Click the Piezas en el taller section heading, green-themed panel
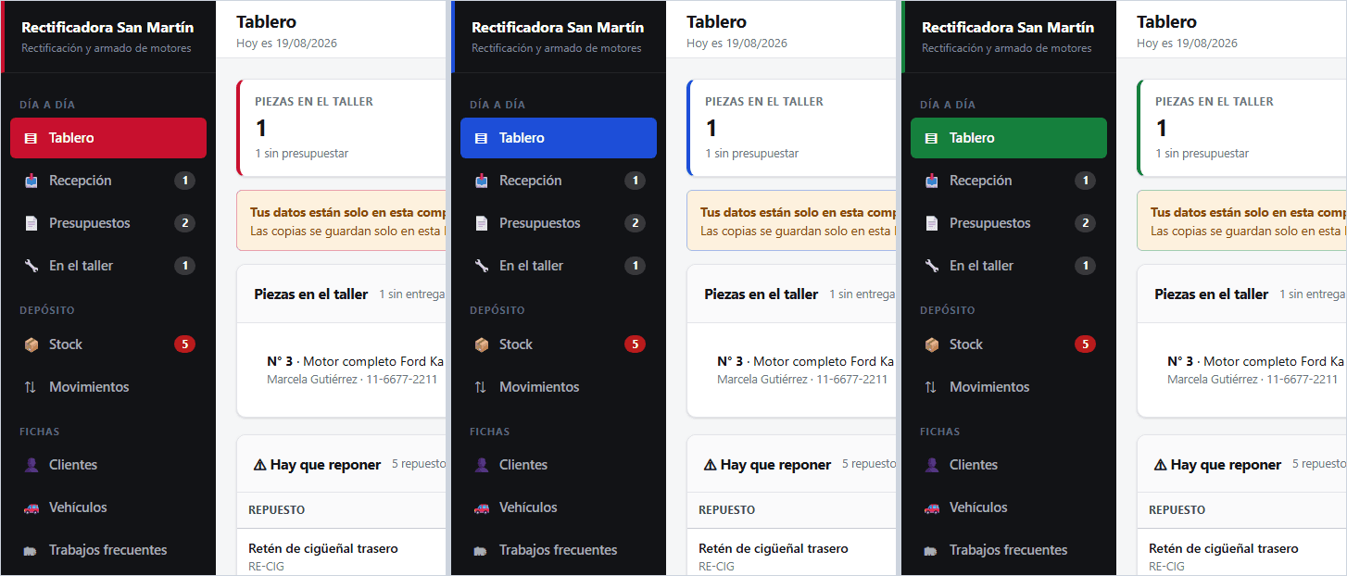 click(x=1212, y=294)
